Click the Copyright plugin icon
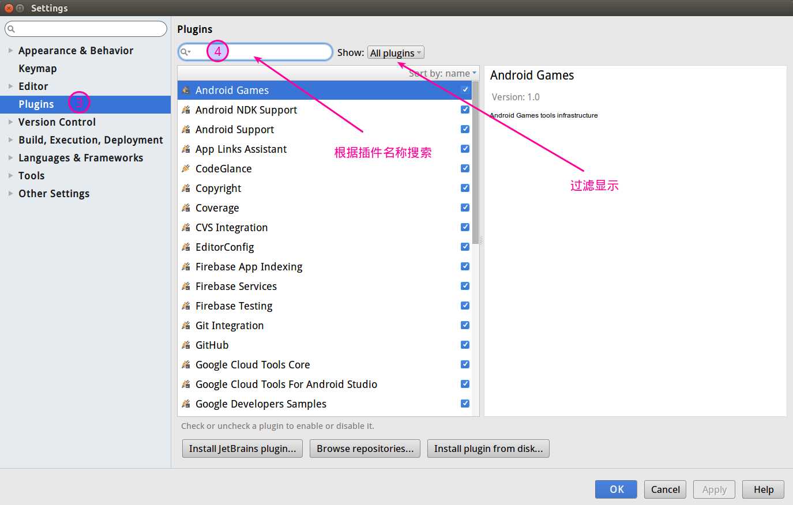The width and height of the screenshot is (793, 505). coord(186,188)
